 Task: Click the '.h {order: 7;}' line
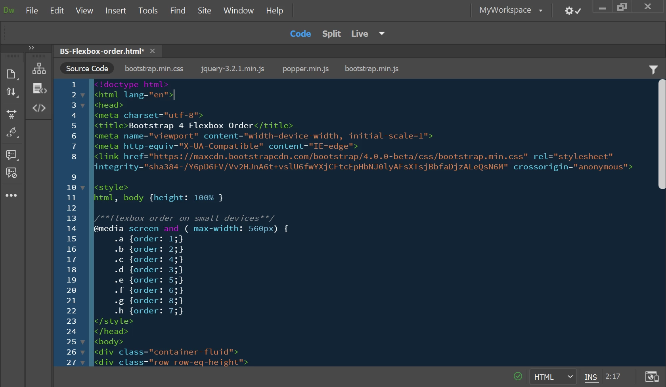(x=149, y=311)
